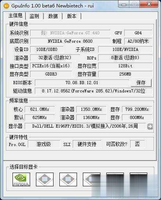The width and height of the screenshot is (161, 200).
Task: Click the Pro.OGL field showing 游戏级
Action: coord(44,144)
